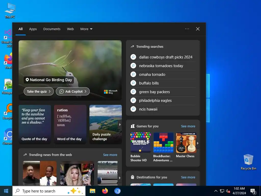Open network status tray icon
Image resolution: width=261 pixels, height=196 pixels.
[222, 191]
